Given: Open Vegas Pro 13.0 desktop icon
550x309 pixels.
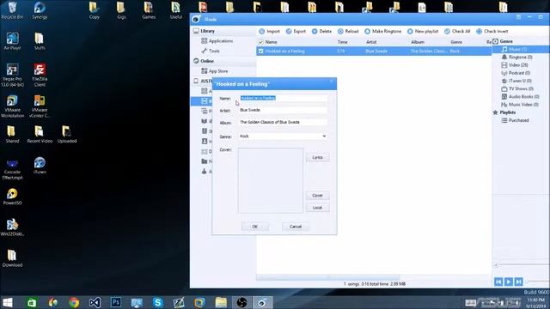Looking at the screenshot, I should [x=12, y=75].
